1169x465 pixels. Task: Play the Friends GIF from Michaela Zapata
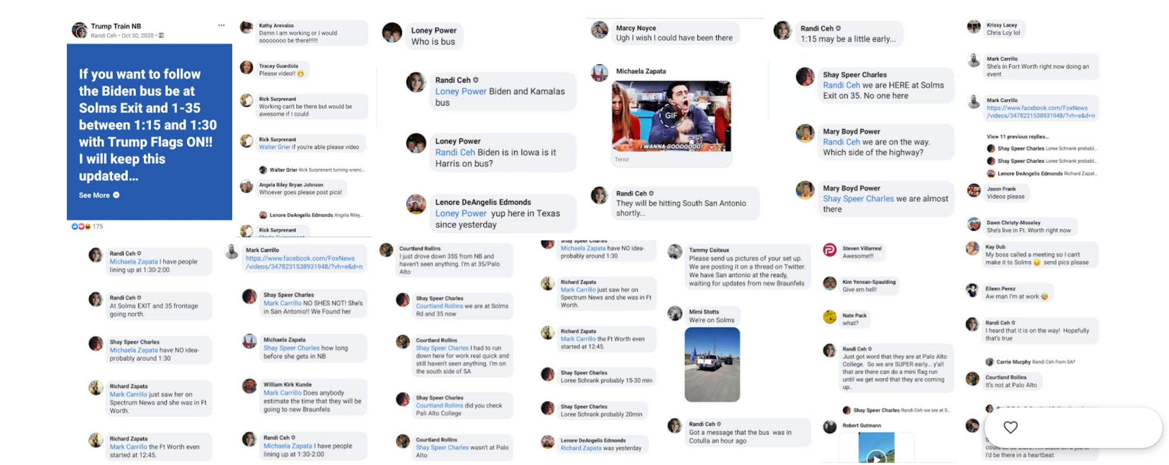pos(671,115)
